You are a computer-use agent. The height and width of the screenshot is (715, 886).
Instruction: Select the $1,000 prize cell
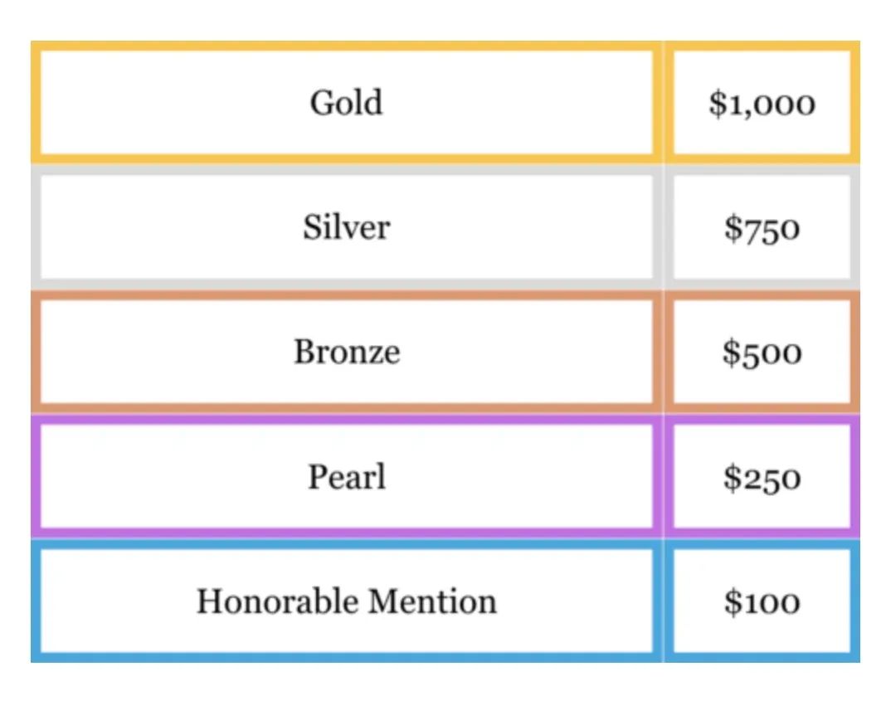(x=762, y=103)
